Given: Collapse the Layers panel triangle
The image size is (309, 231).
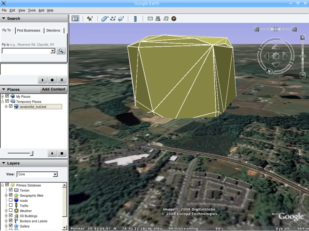Looking at the screenshot, I should pos(3,163).
